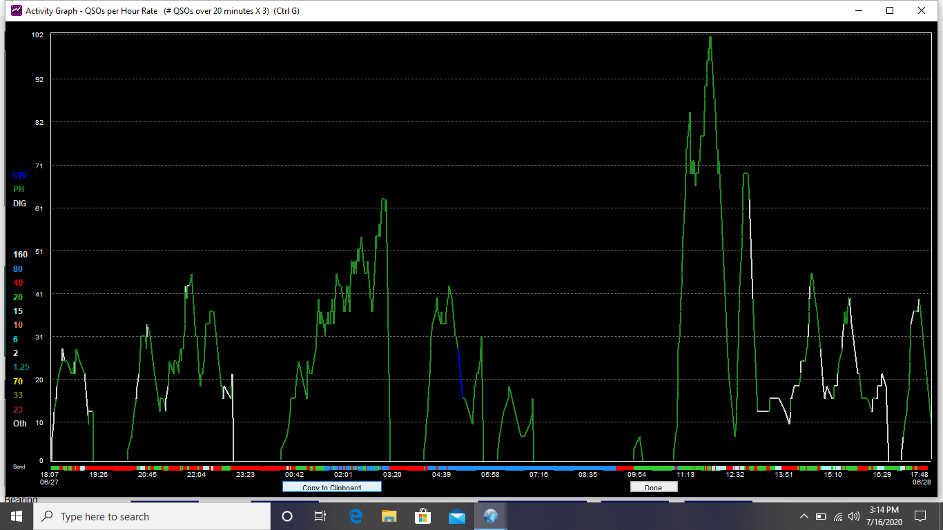Click the 2 band legend label
Screen dimensions: 943x530
(x=15, y=353)
